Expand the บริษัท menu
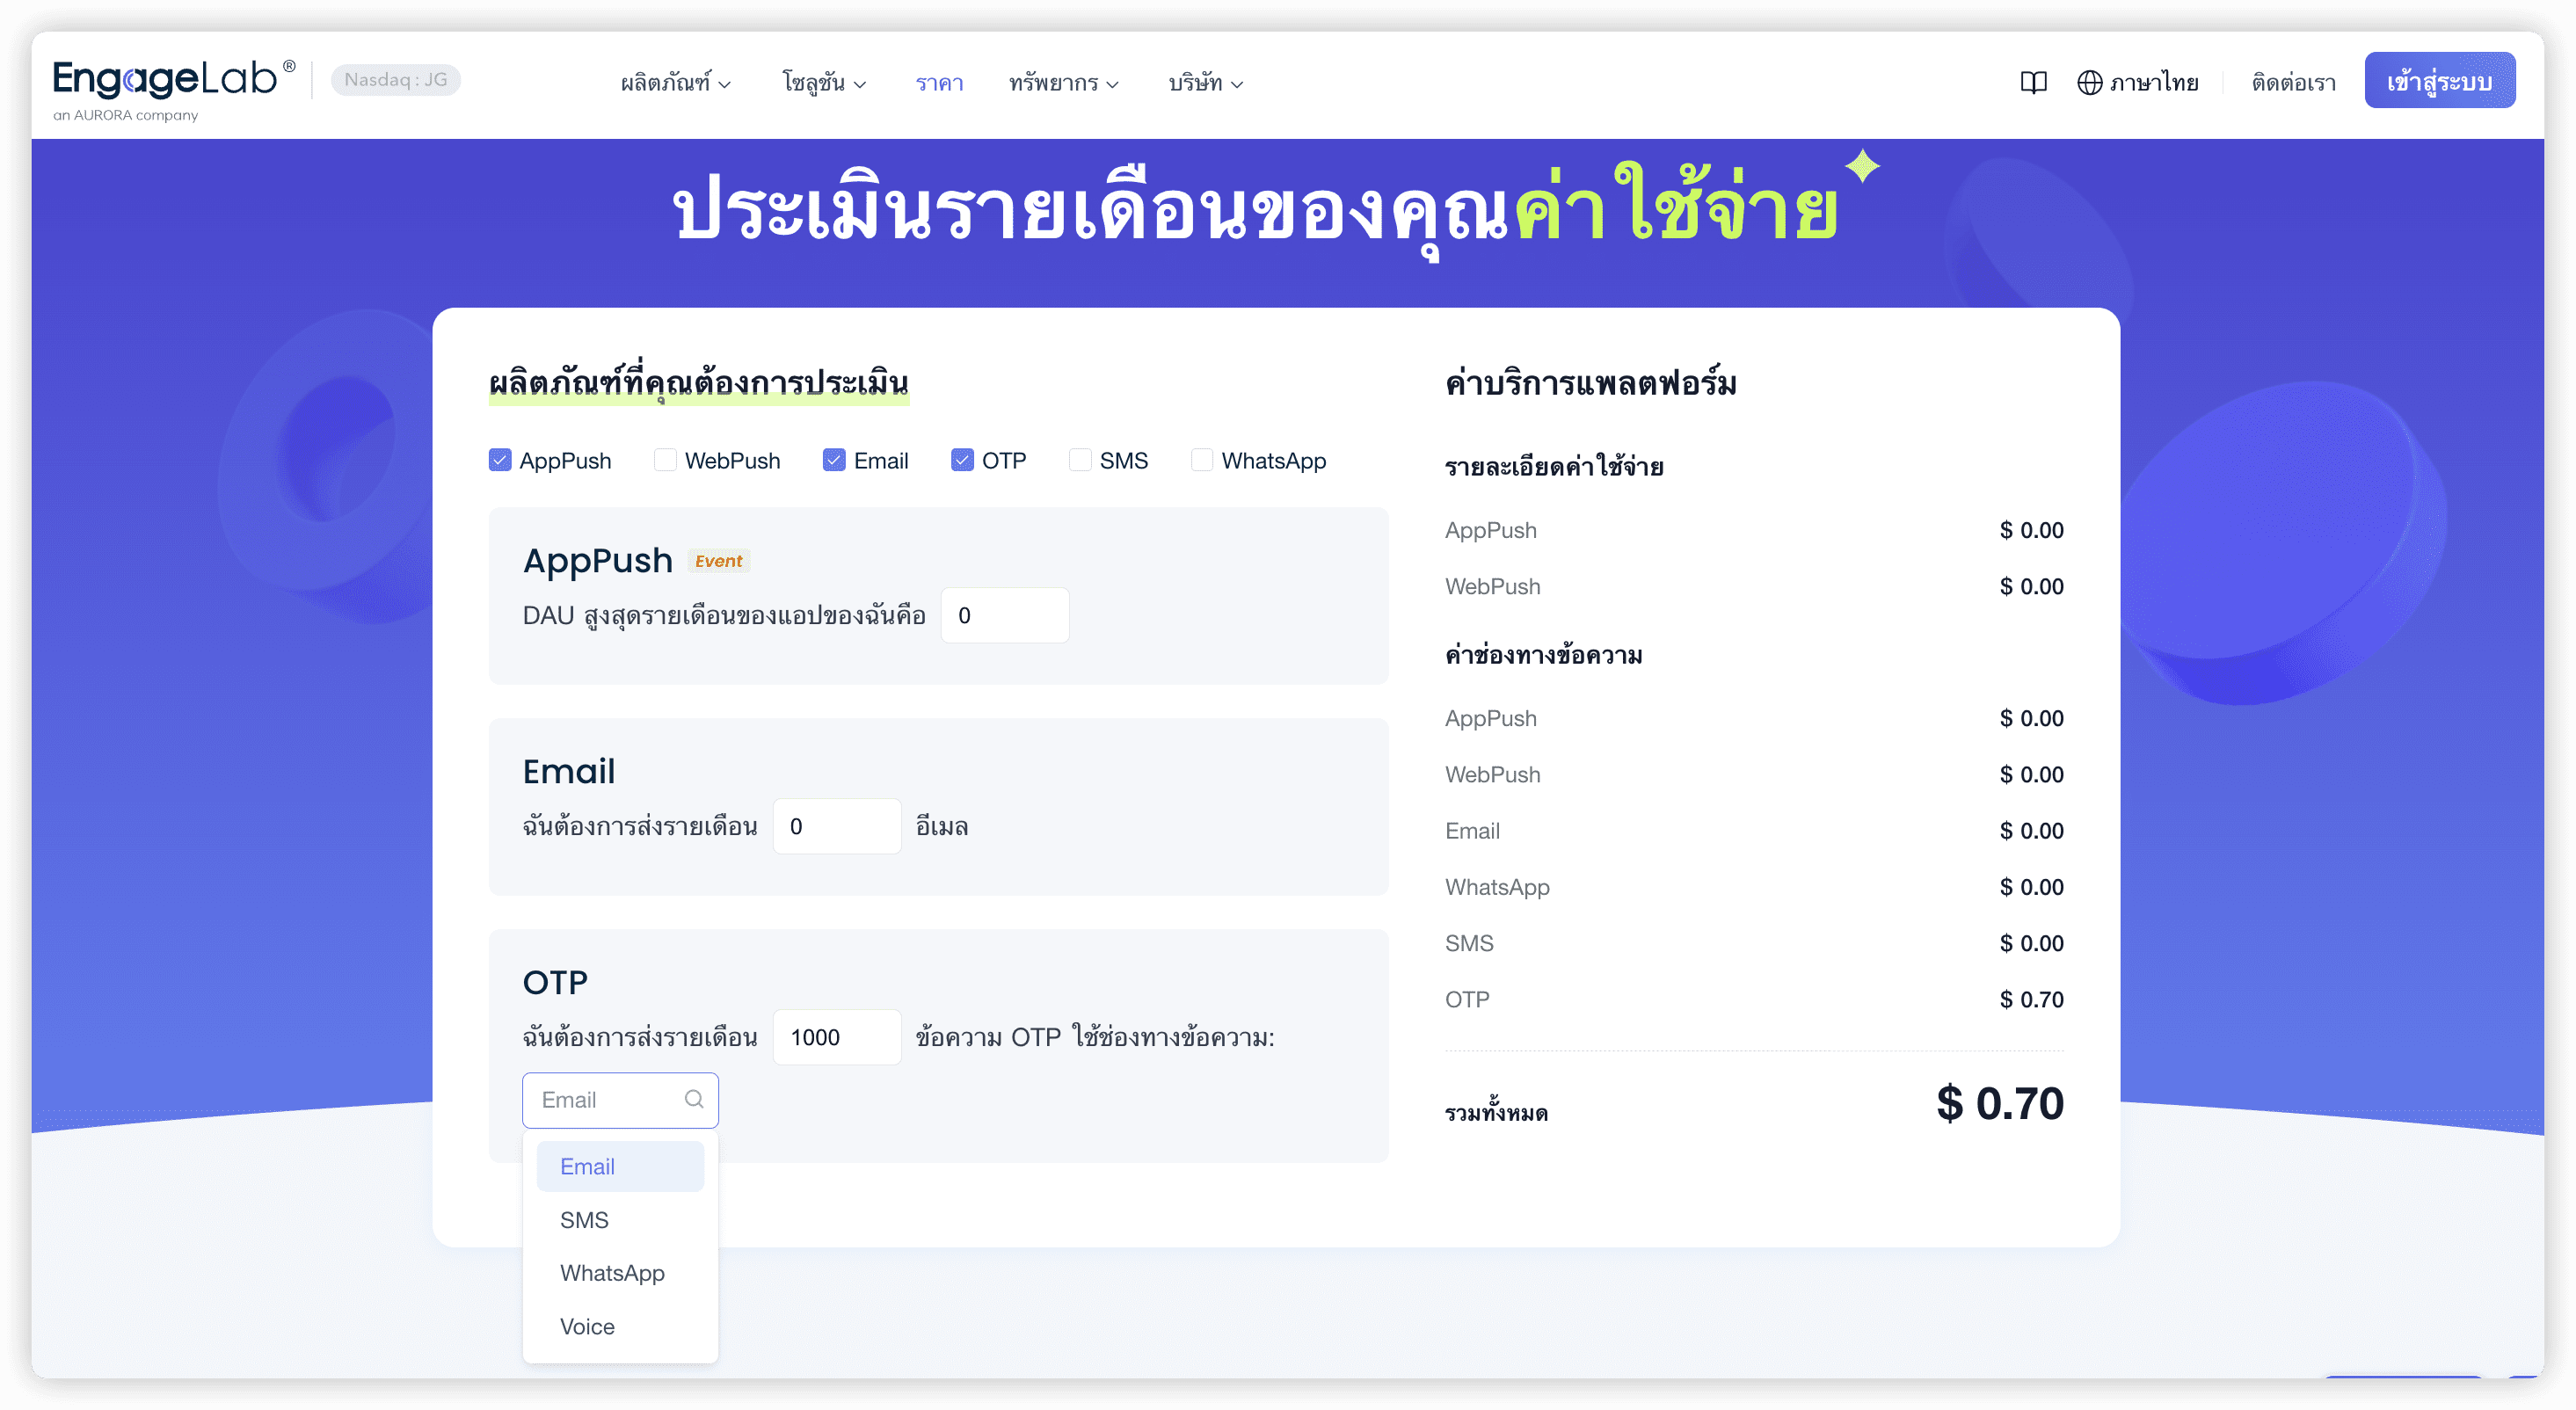The height and width of the screenshot is (1410, 2576). point(1206,83)
